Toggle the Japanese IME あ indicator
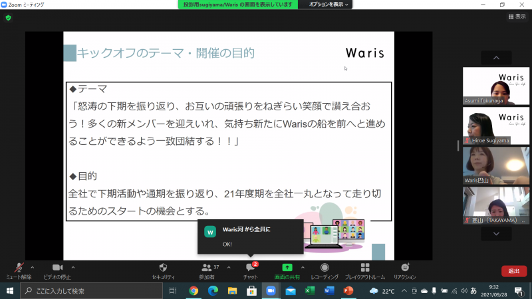Screen dimensions: 532x299 [473, 291]
